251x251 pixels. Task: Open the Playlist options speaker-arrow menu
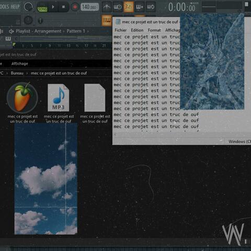(x=12, y=31)
